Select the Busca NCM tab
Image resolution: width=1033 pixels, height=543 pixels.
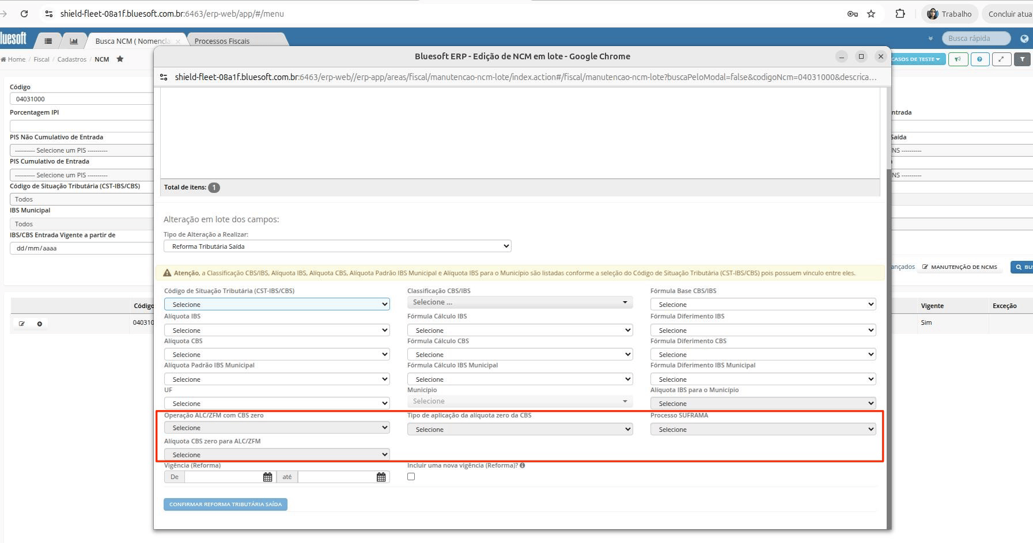133,41
